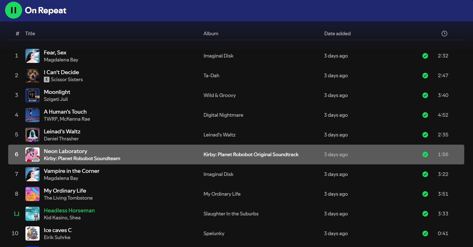The height and width of the screenshot is (247, 473).
Task: Pause playback with the green pause button
Action: 14,10
